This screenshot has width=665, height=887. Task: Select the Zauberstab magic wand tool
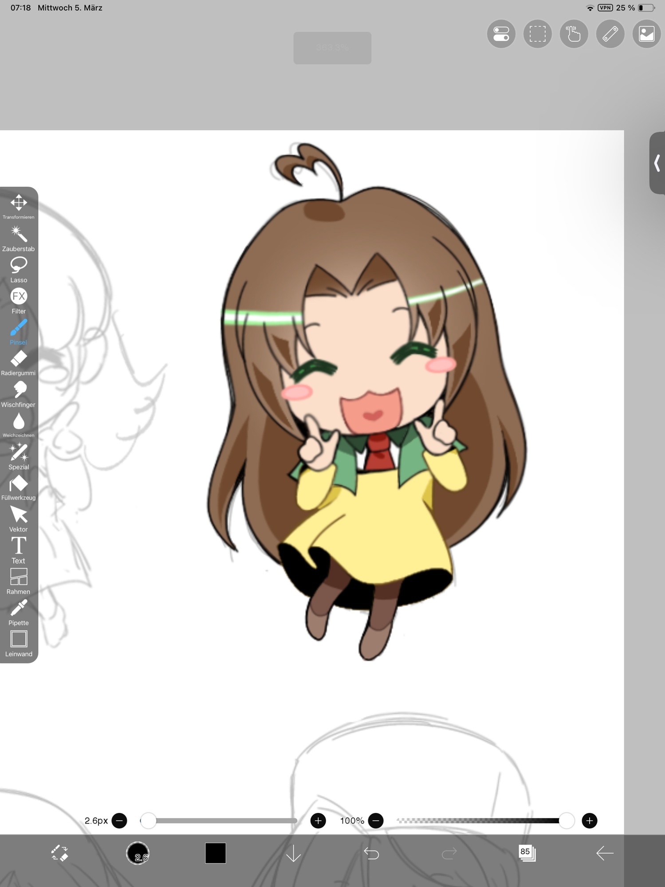tap(19, 237)
